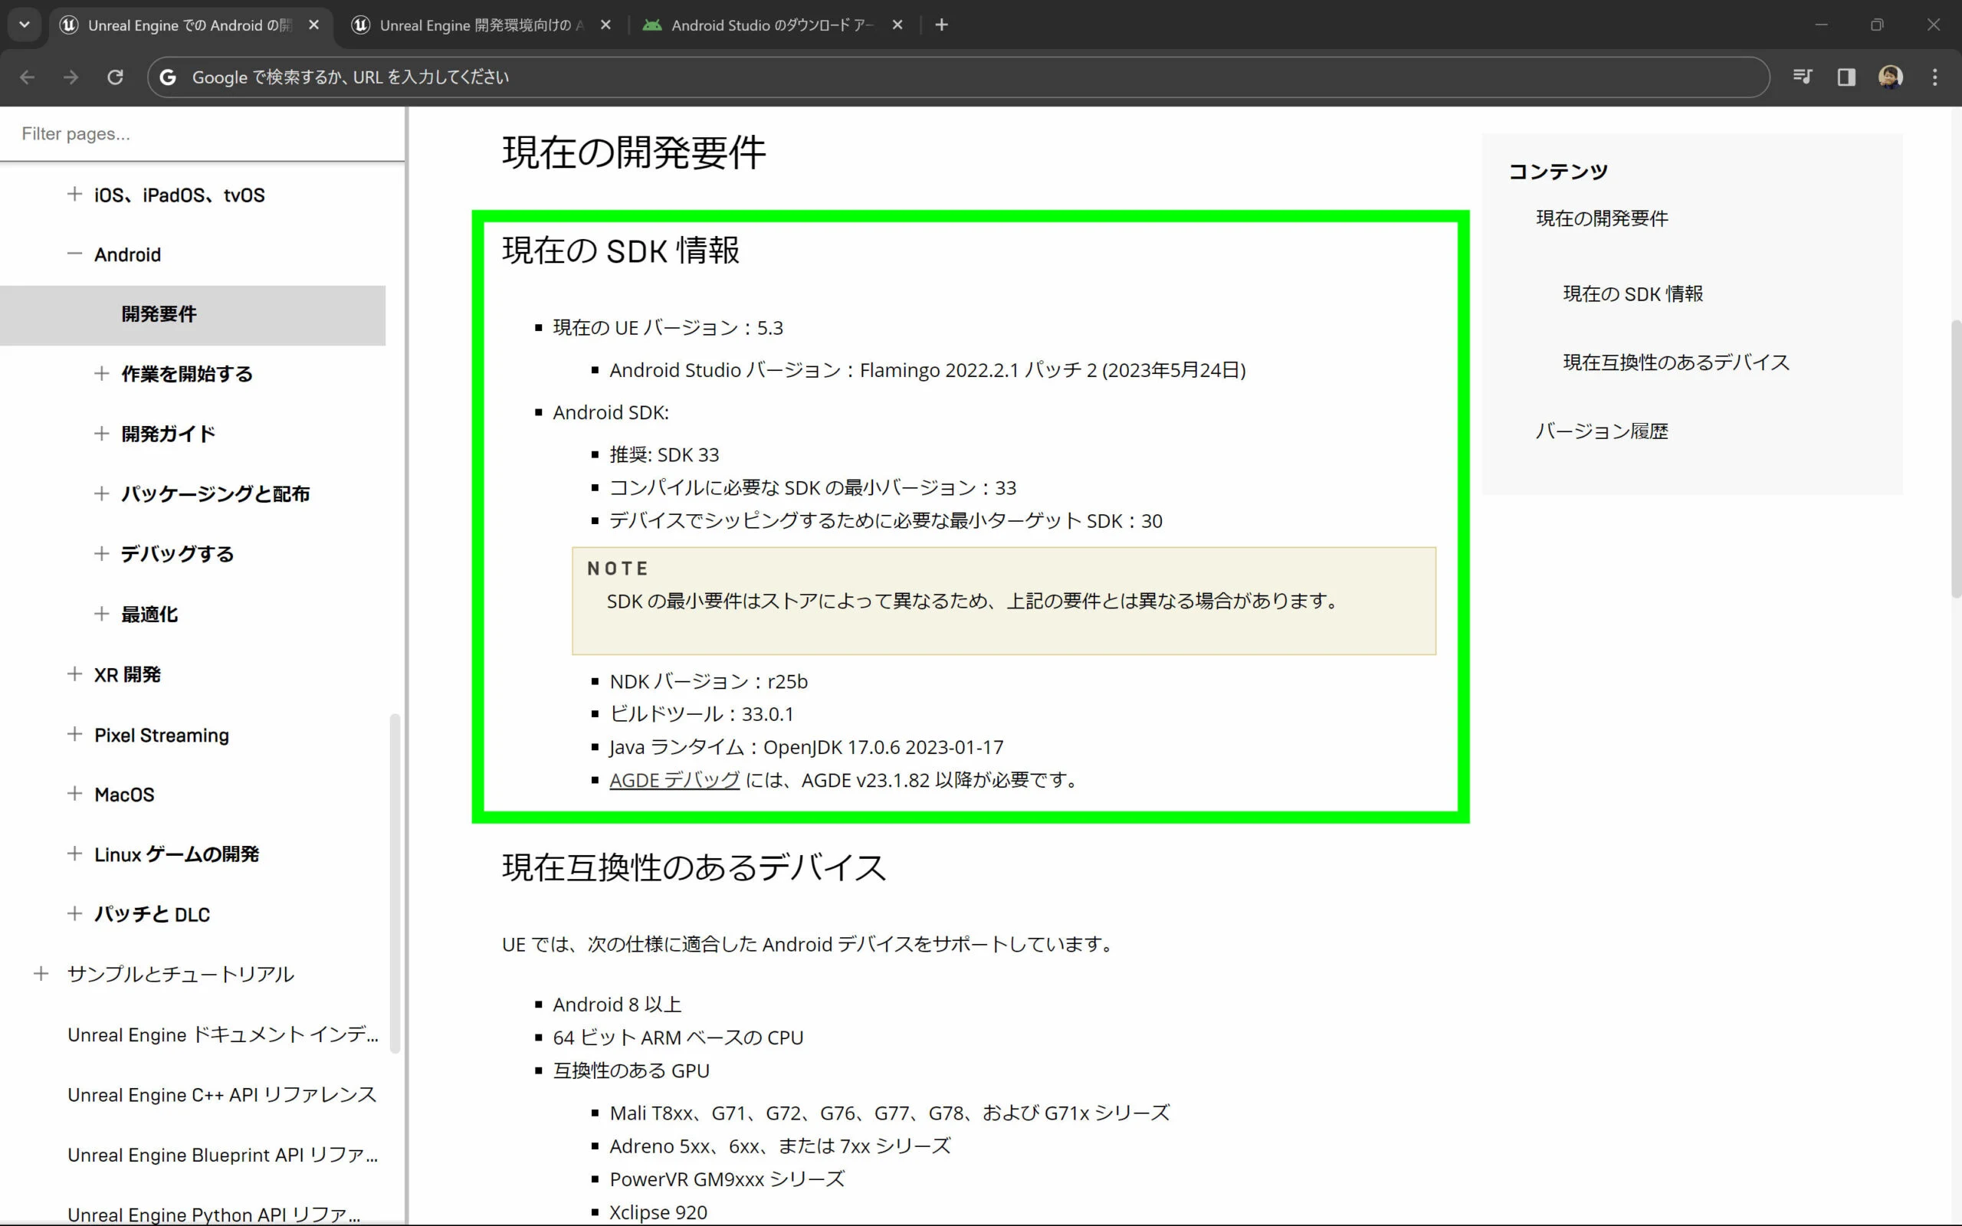Expand the Pixel Streaming section
Screen dimensions: 1962x1226
tap(74, 735)
